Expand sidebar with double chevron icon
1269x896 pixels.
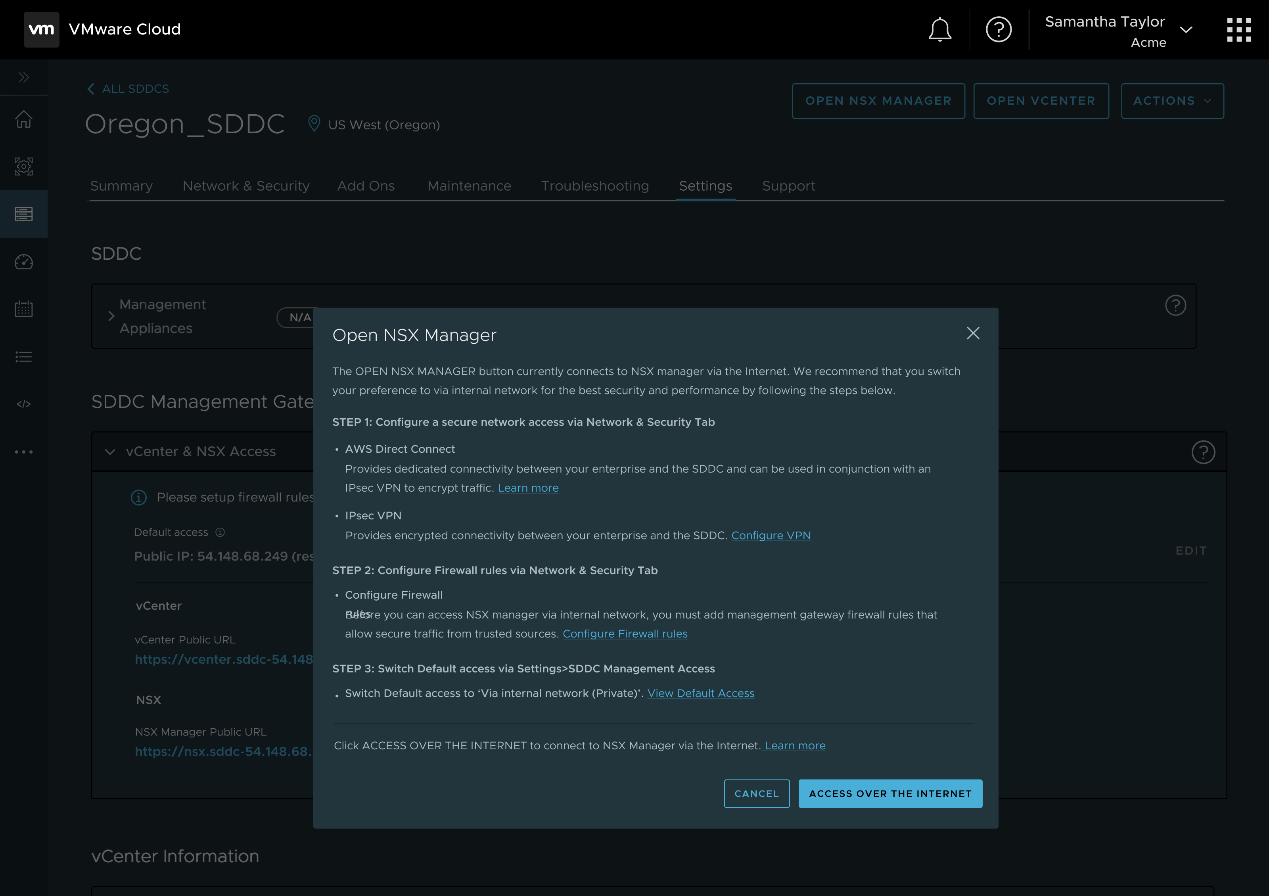[x=23, y=77]
